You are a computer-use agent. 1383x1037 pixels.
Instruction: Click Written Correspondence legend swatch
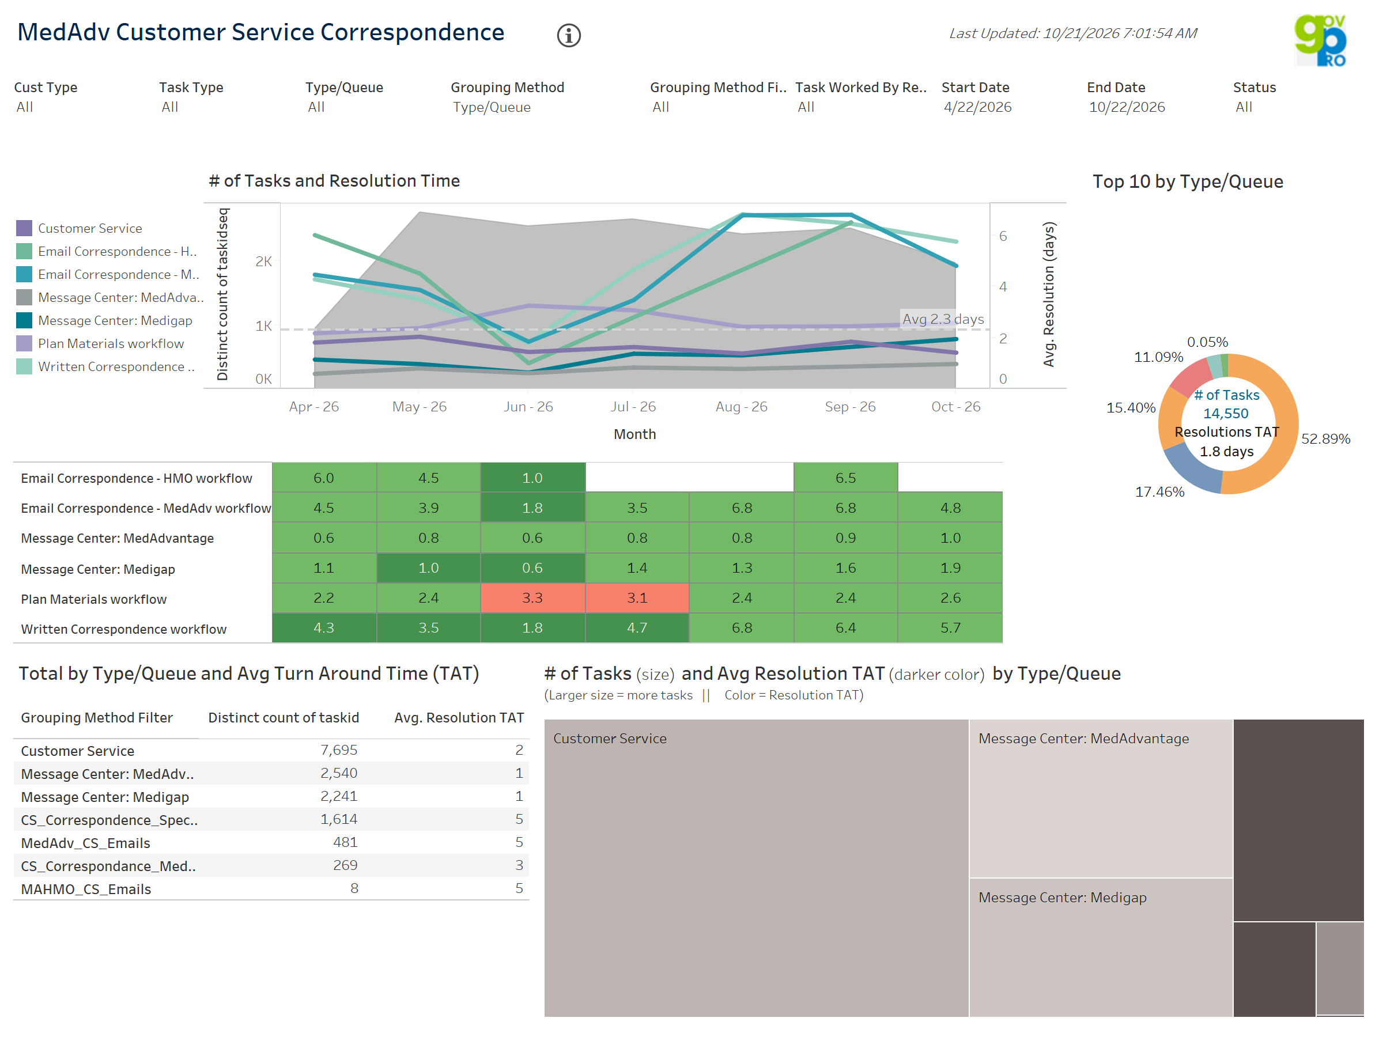[x=24, y=367]
